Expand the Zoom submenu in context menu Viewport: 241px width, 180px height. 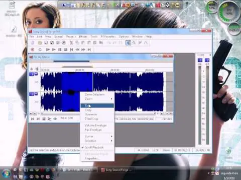[97, 99]
